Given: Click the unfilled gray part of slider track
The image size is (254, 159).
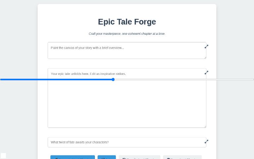Looking at the screenshot, I should pos(182,79).
